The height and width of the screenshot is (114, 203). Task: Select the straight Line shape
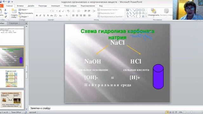pos(131,10)
